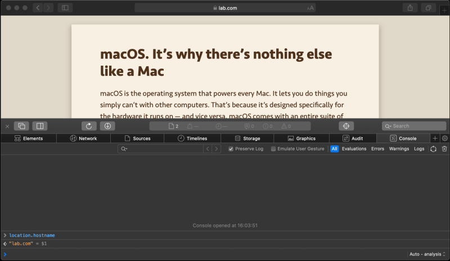450x261 pixels.
Task: Click the garbage collect icon
Action: [433, 149]
